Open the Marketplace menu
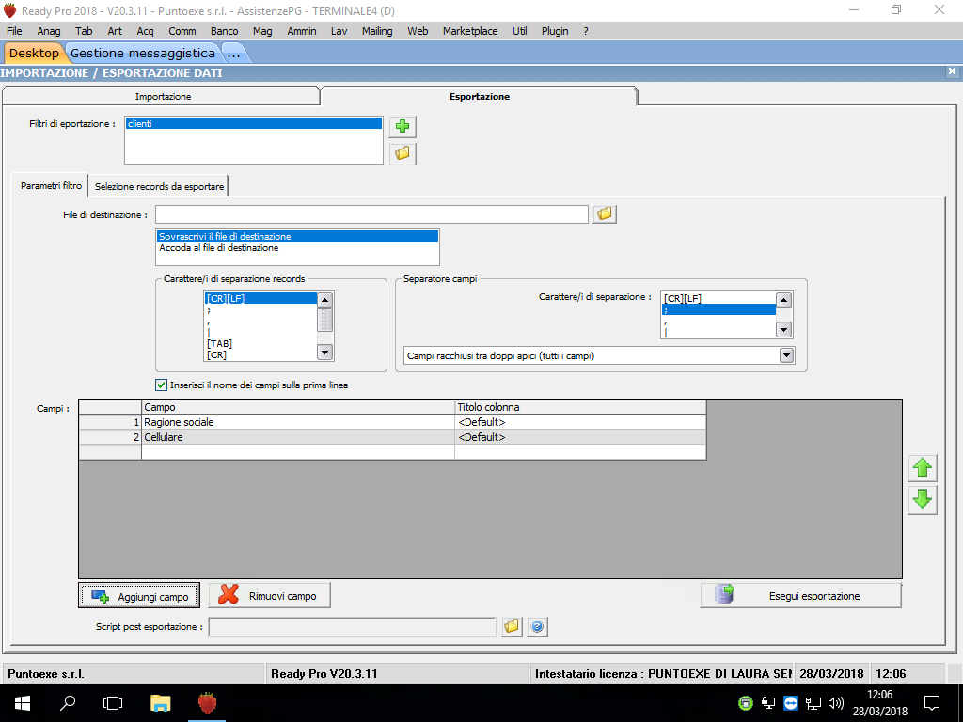This screenshot has height=722, width=963. (x=470, y=31)
